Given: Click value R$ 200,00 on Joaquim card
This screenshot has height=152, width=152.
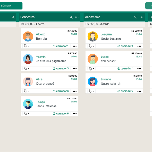Looking at the screenshot, I should [136, 31].
